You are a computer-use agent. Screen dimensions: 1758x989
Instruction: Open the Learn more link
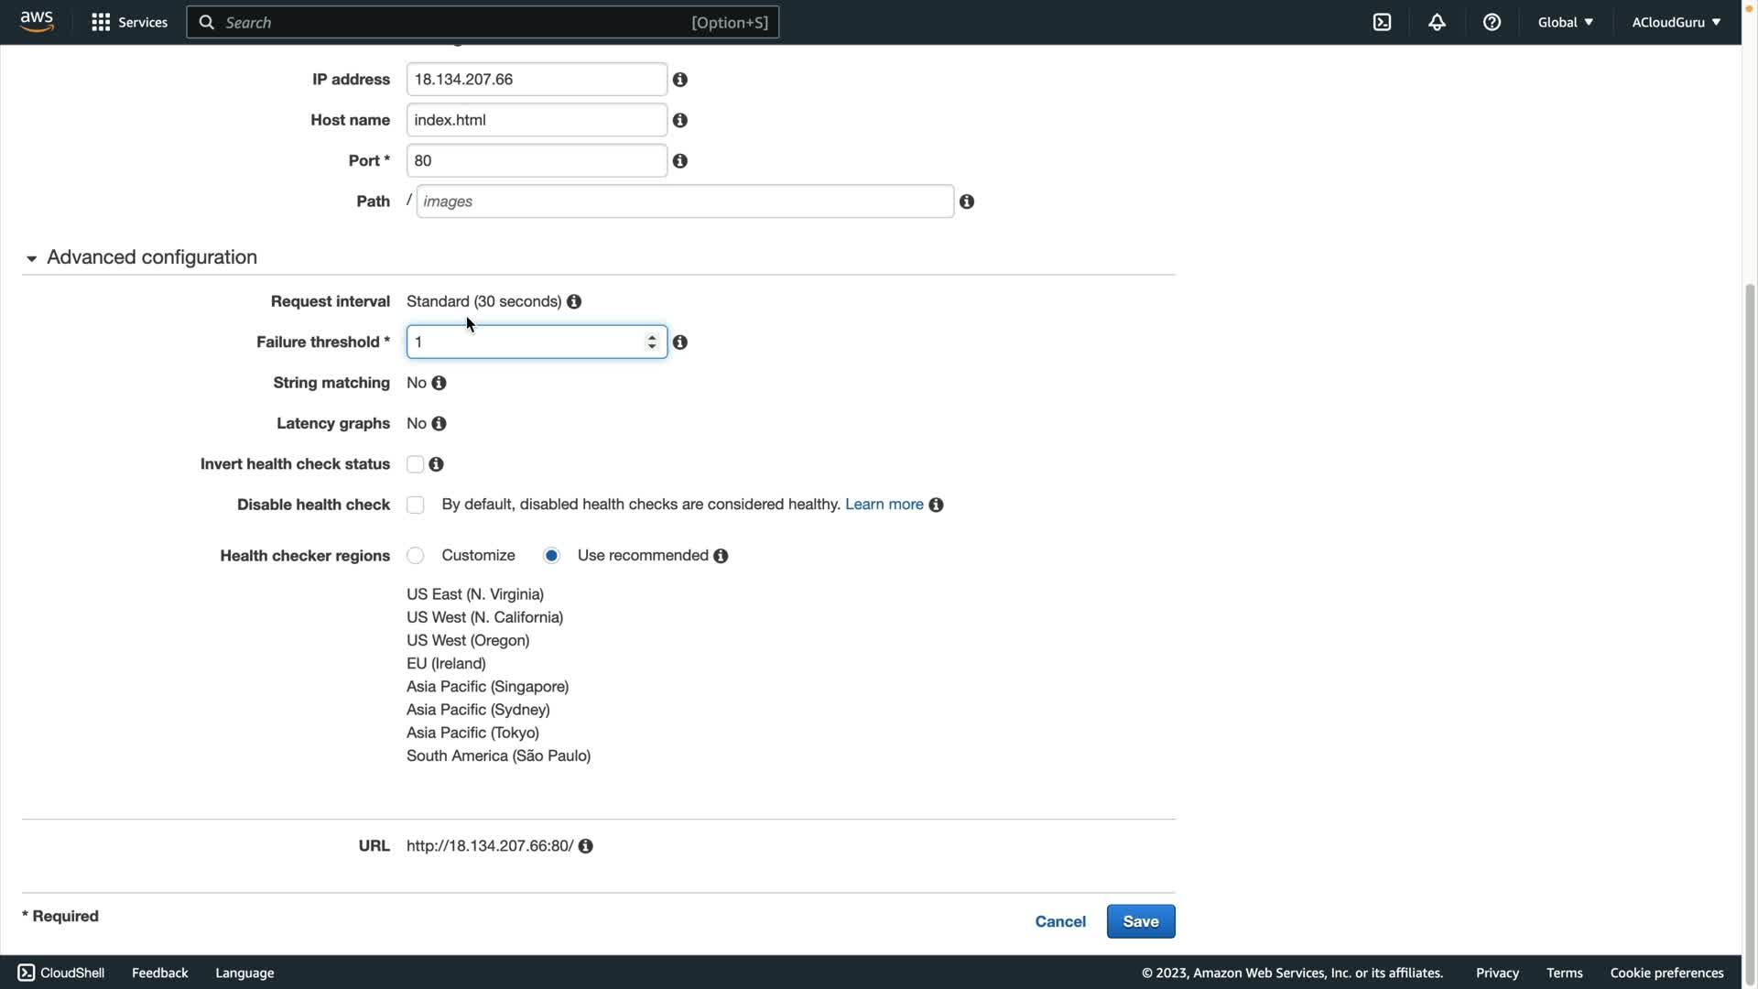(884, 505)
